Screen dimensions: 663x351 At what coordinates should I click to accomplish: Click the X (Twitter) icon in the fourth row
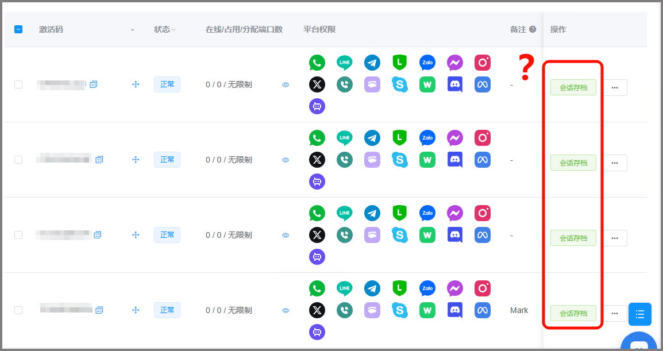pos(317,310)
